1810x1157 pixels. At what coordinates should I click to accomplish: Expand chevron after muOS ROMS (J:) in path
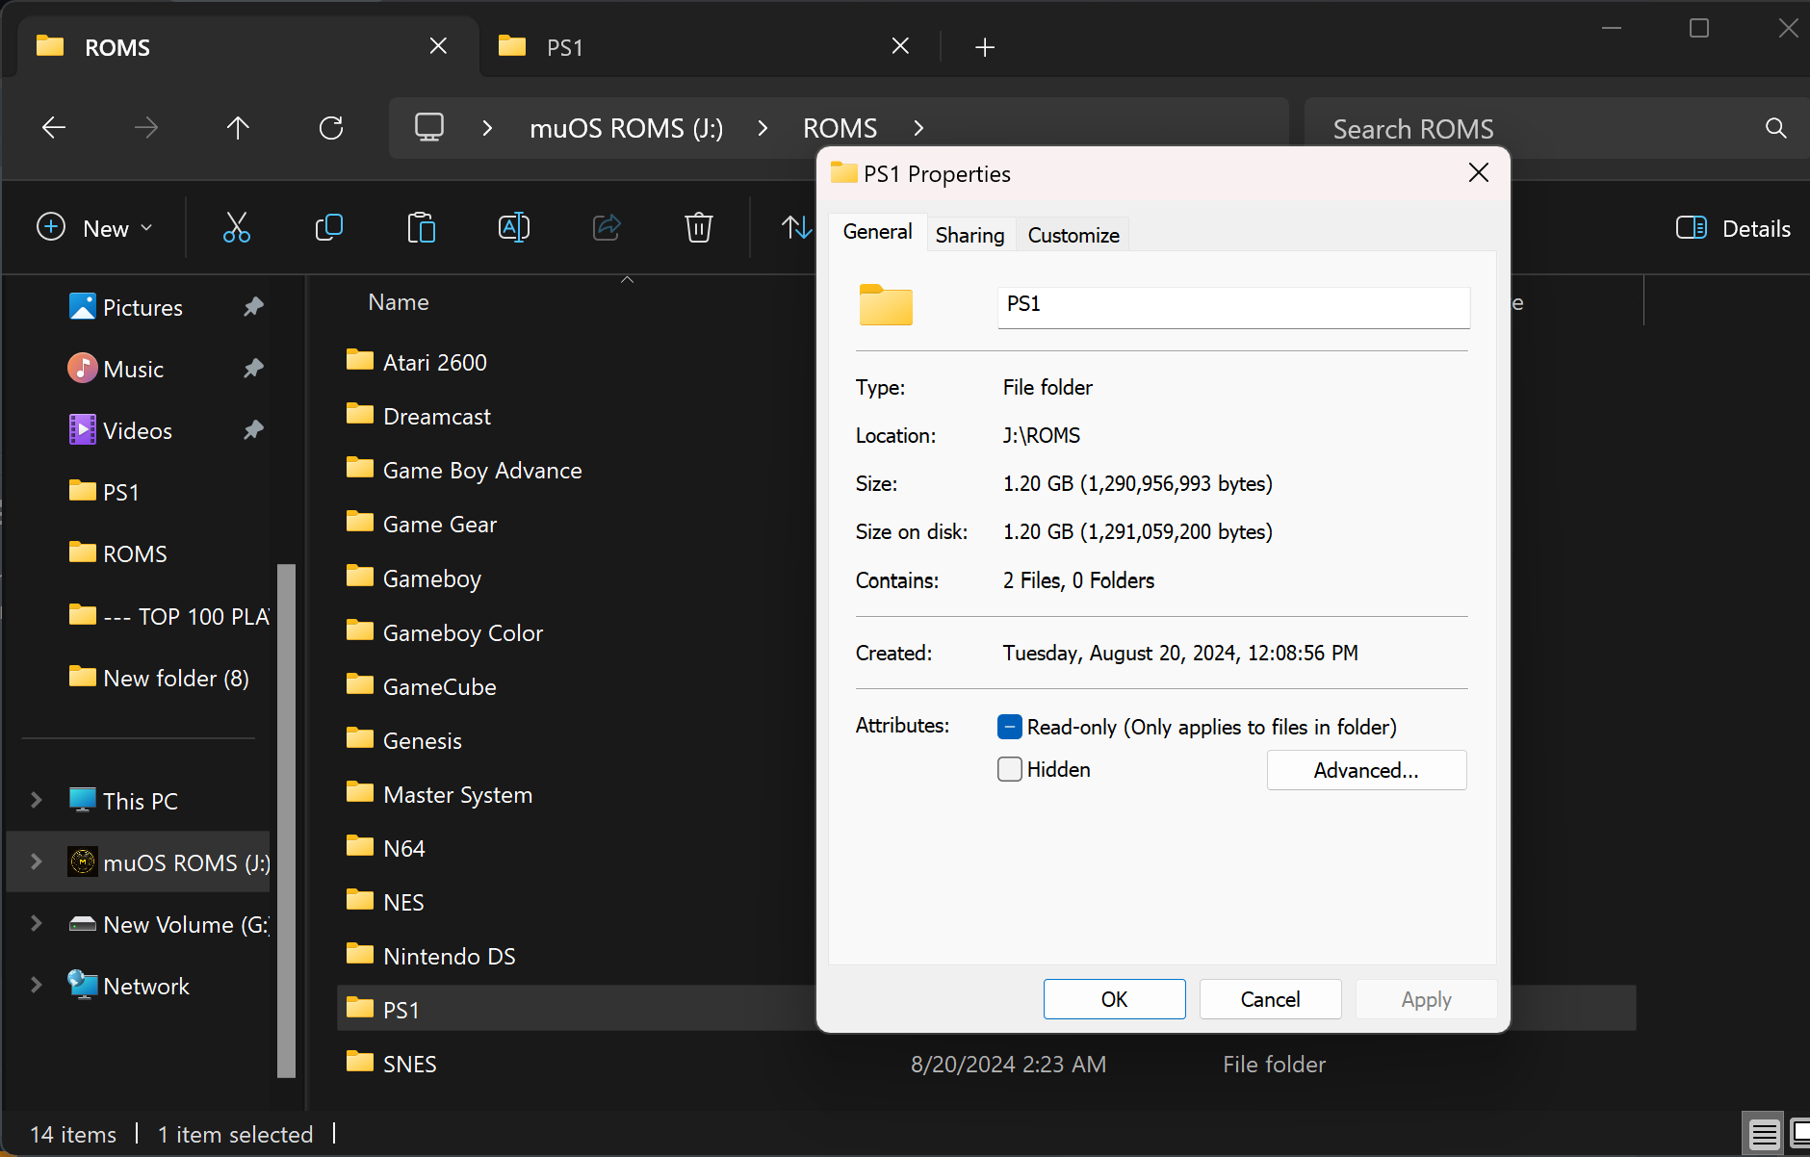coord(763,128)
